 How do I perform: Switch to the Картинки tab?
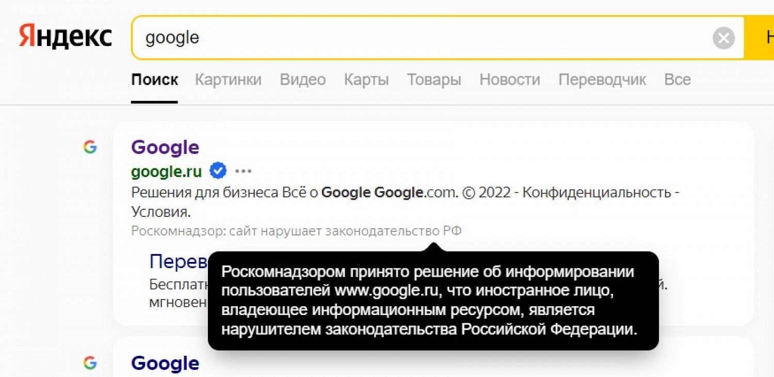(228, 80)
